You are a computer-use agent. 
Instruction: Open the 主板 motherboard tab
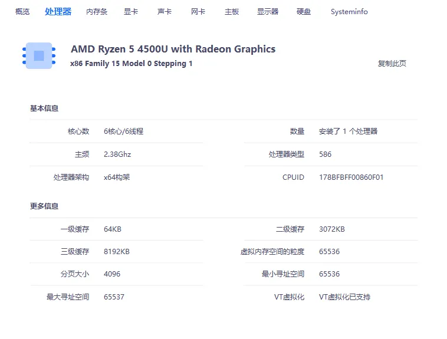coord(232,12)
